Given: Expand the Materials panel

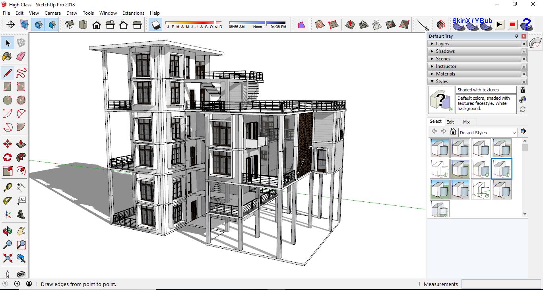Looking at the screenshot, I should [445, 74].
